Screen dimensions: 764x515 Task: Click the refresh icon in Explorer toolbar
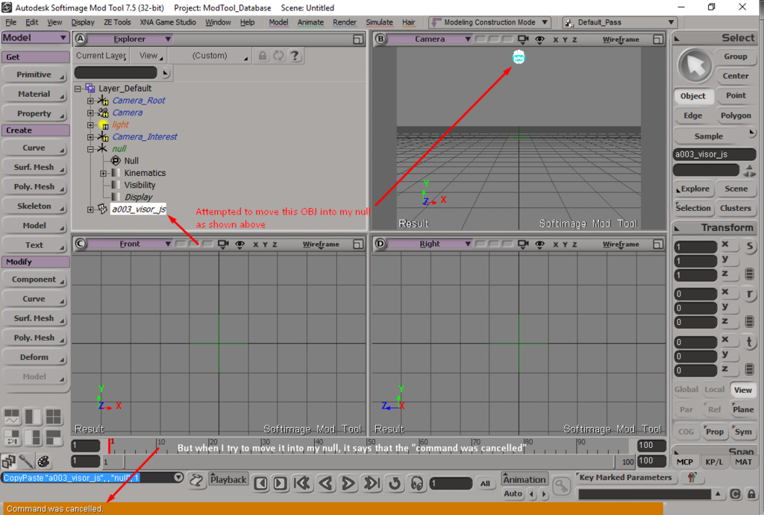278,55
